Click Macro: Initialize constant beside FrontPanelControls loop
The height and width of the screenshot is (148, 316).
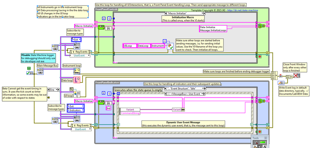point(84,26)
